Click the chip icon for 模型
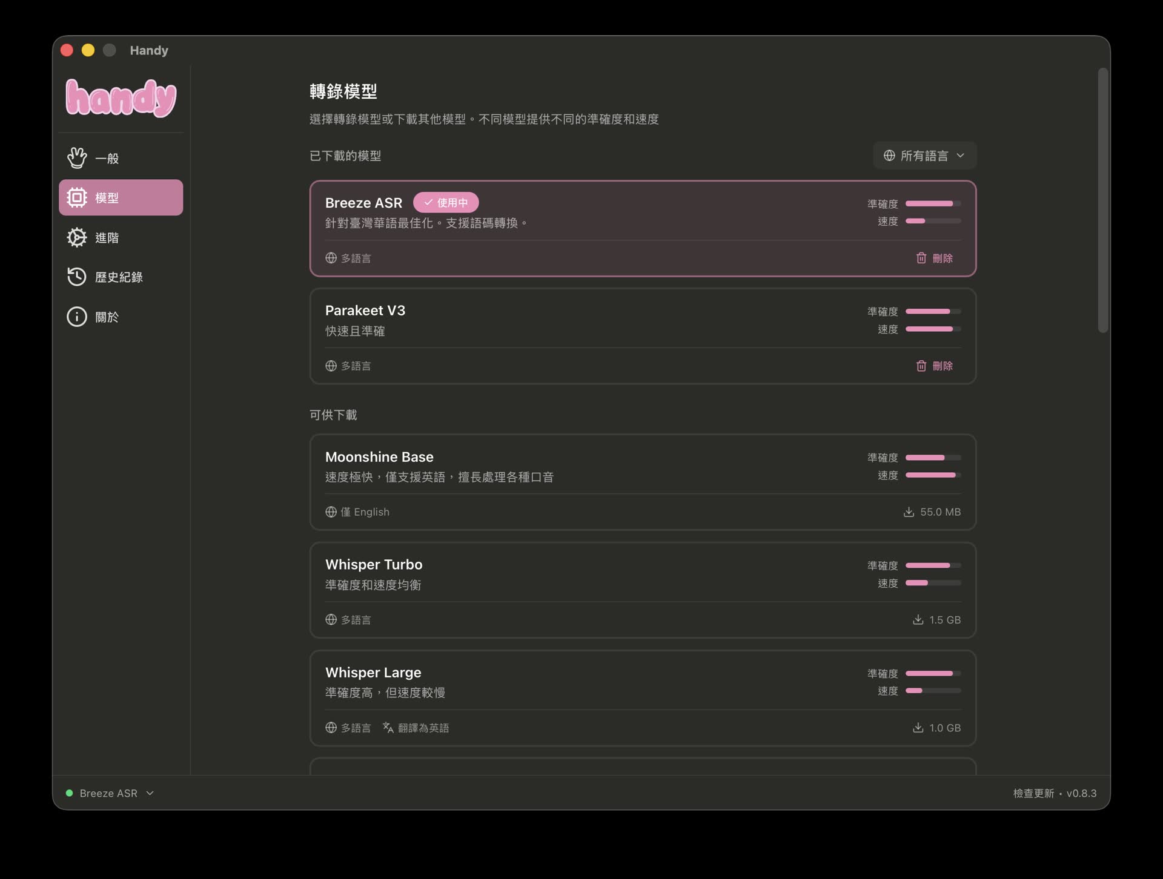The height and width of the screenshot is (879, 1163). point(77,197)
